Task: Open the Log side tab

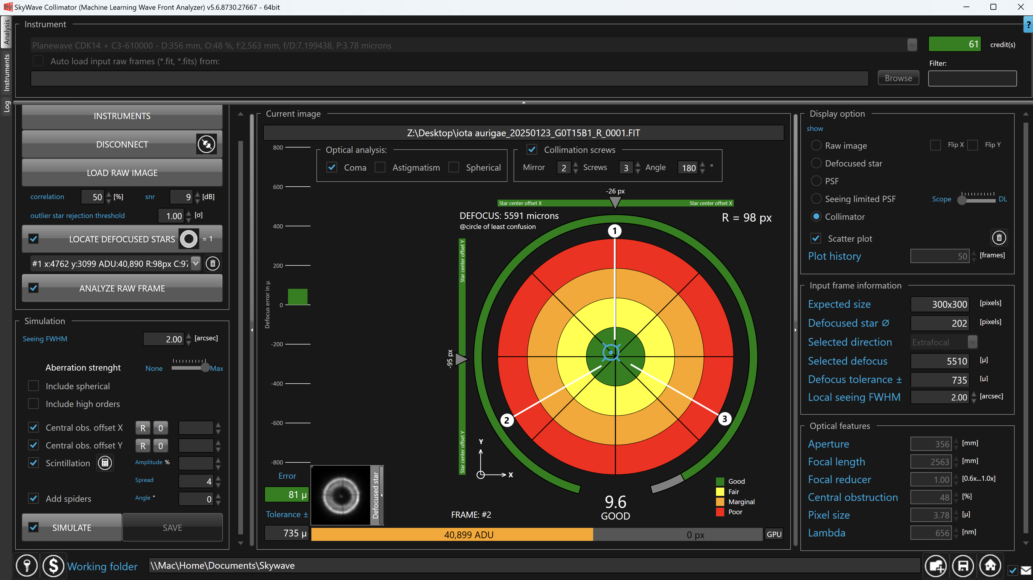Action: click(x=7, y=106)
